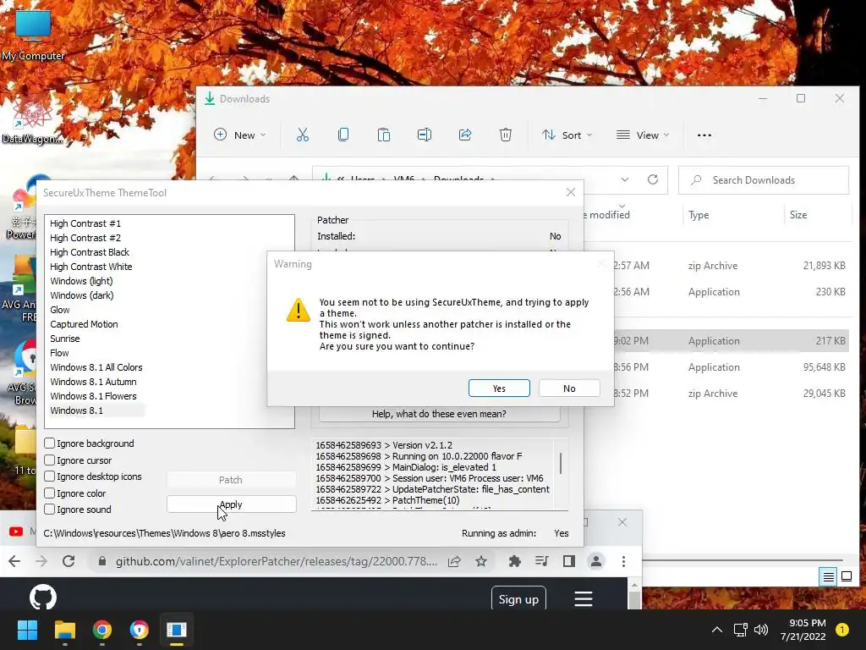The height and width of the screenshot is (650, 866).
Task: Choose the Windows (dark) theme
Action: pos(82,295)
